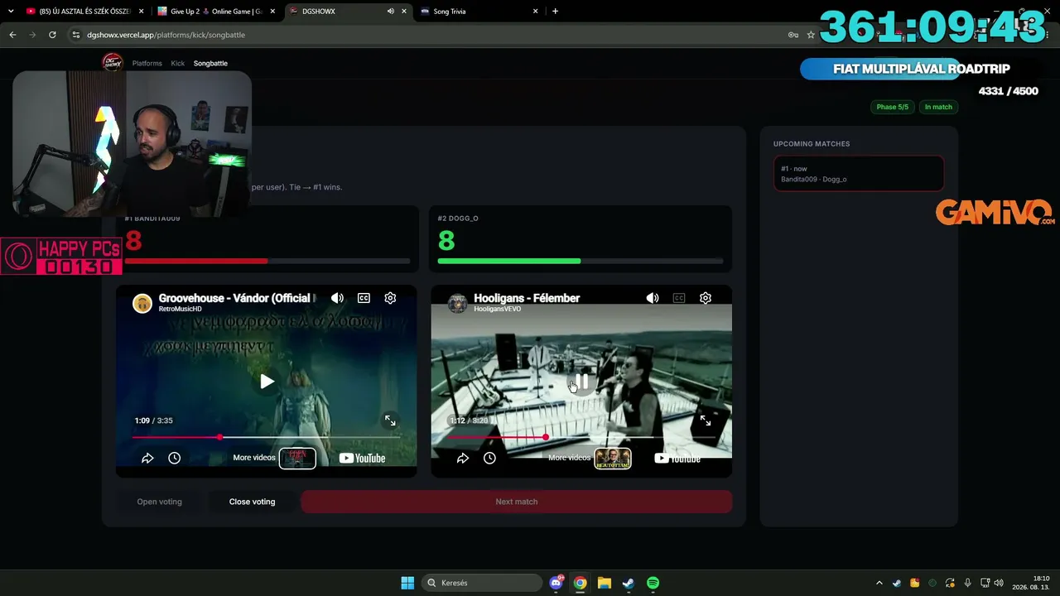Viewport: 1060px width, 596px height.
Task: Show hidden system tray icons
Action: tap(879, 583)
